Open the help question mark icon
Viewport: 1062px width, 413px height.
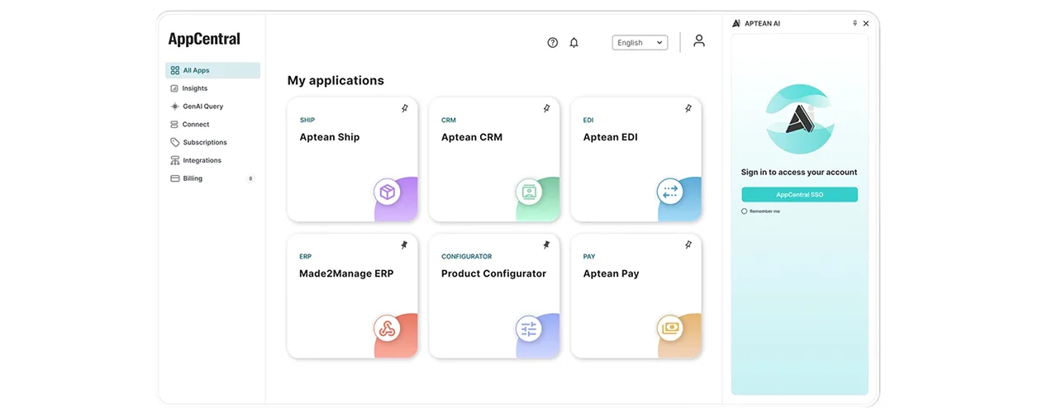553,43
